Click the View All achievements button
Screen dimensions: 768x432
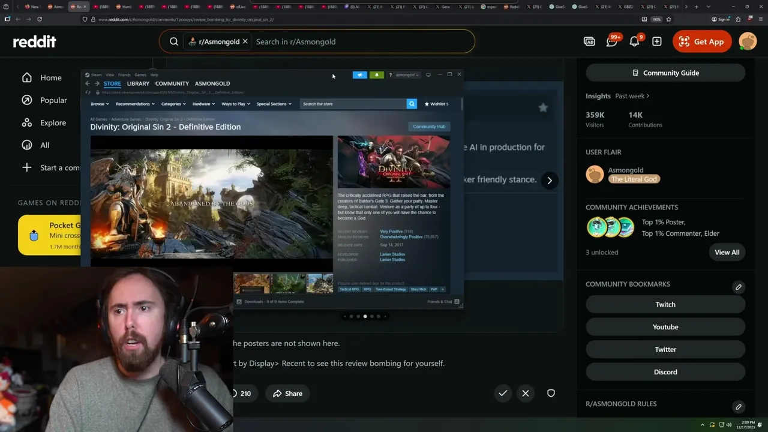[x=727, y=252]
